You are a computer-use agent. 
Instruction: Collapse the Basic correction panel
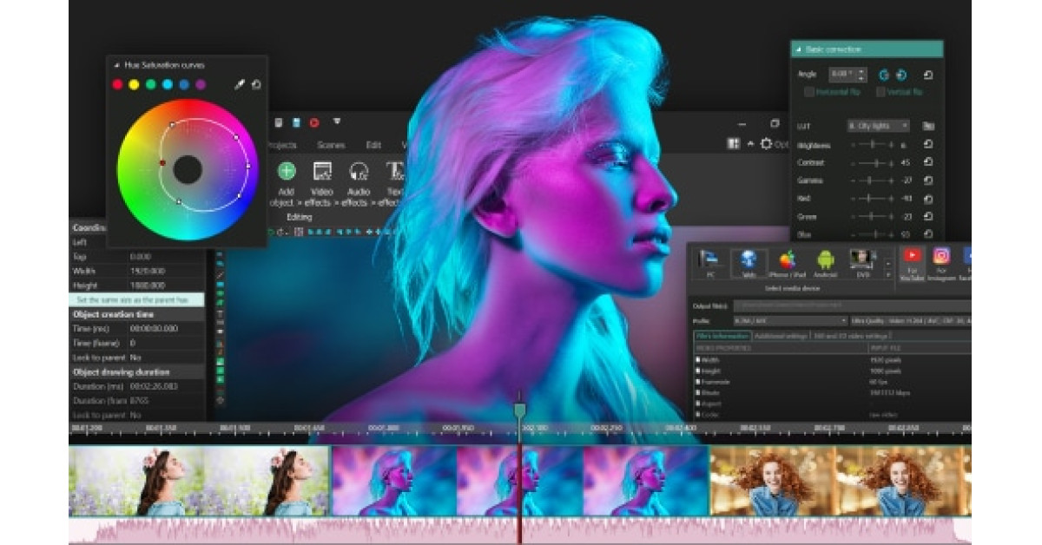pyautogui.click(x=800, y=49)
